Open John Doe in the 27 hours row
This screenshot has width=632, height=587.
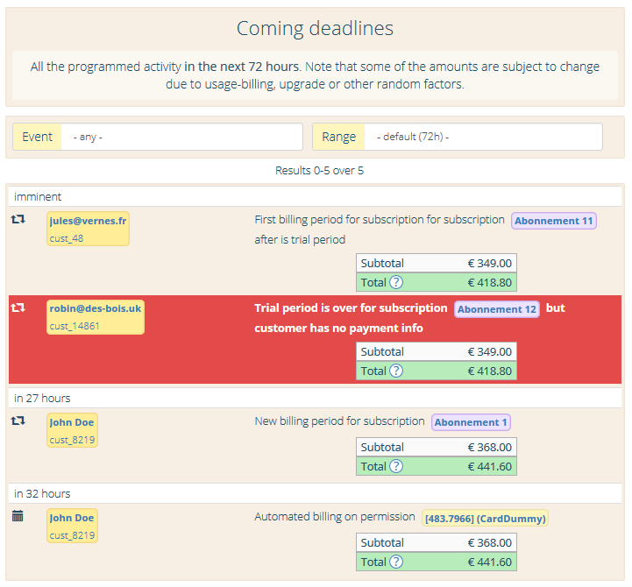[x=72, y=422]
